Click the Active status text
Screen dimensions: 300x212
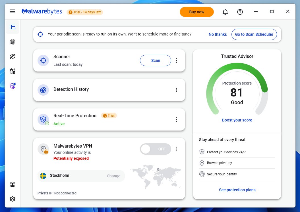[x=59, y=124]
